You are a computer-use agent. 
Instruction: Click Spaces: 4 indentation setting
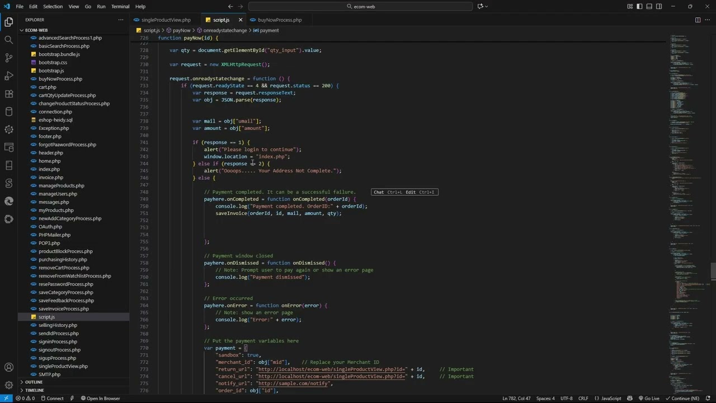tap(545, 399)
